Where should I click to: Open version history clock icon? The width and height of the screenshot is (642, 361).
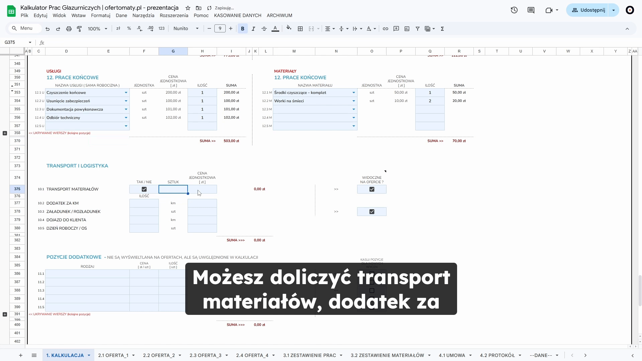(514, 10)
